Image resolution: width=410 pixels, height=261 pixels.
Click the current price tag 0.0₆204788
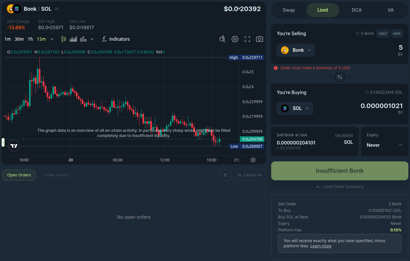(252, 139)
